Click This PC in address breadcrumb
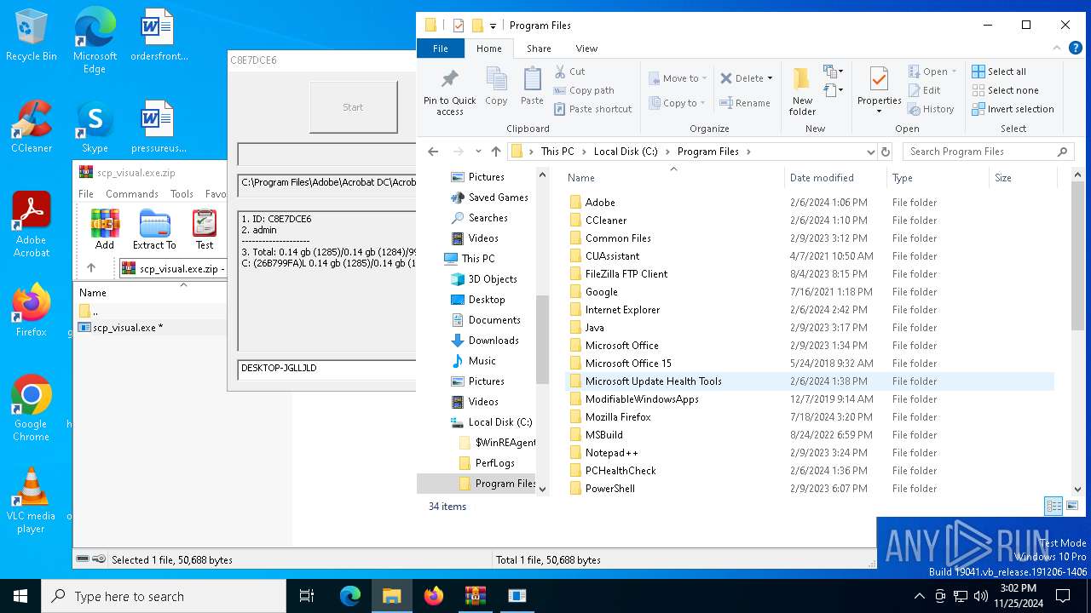The image size is (1091, 613). pyautogui.click(x=557, y=152)
